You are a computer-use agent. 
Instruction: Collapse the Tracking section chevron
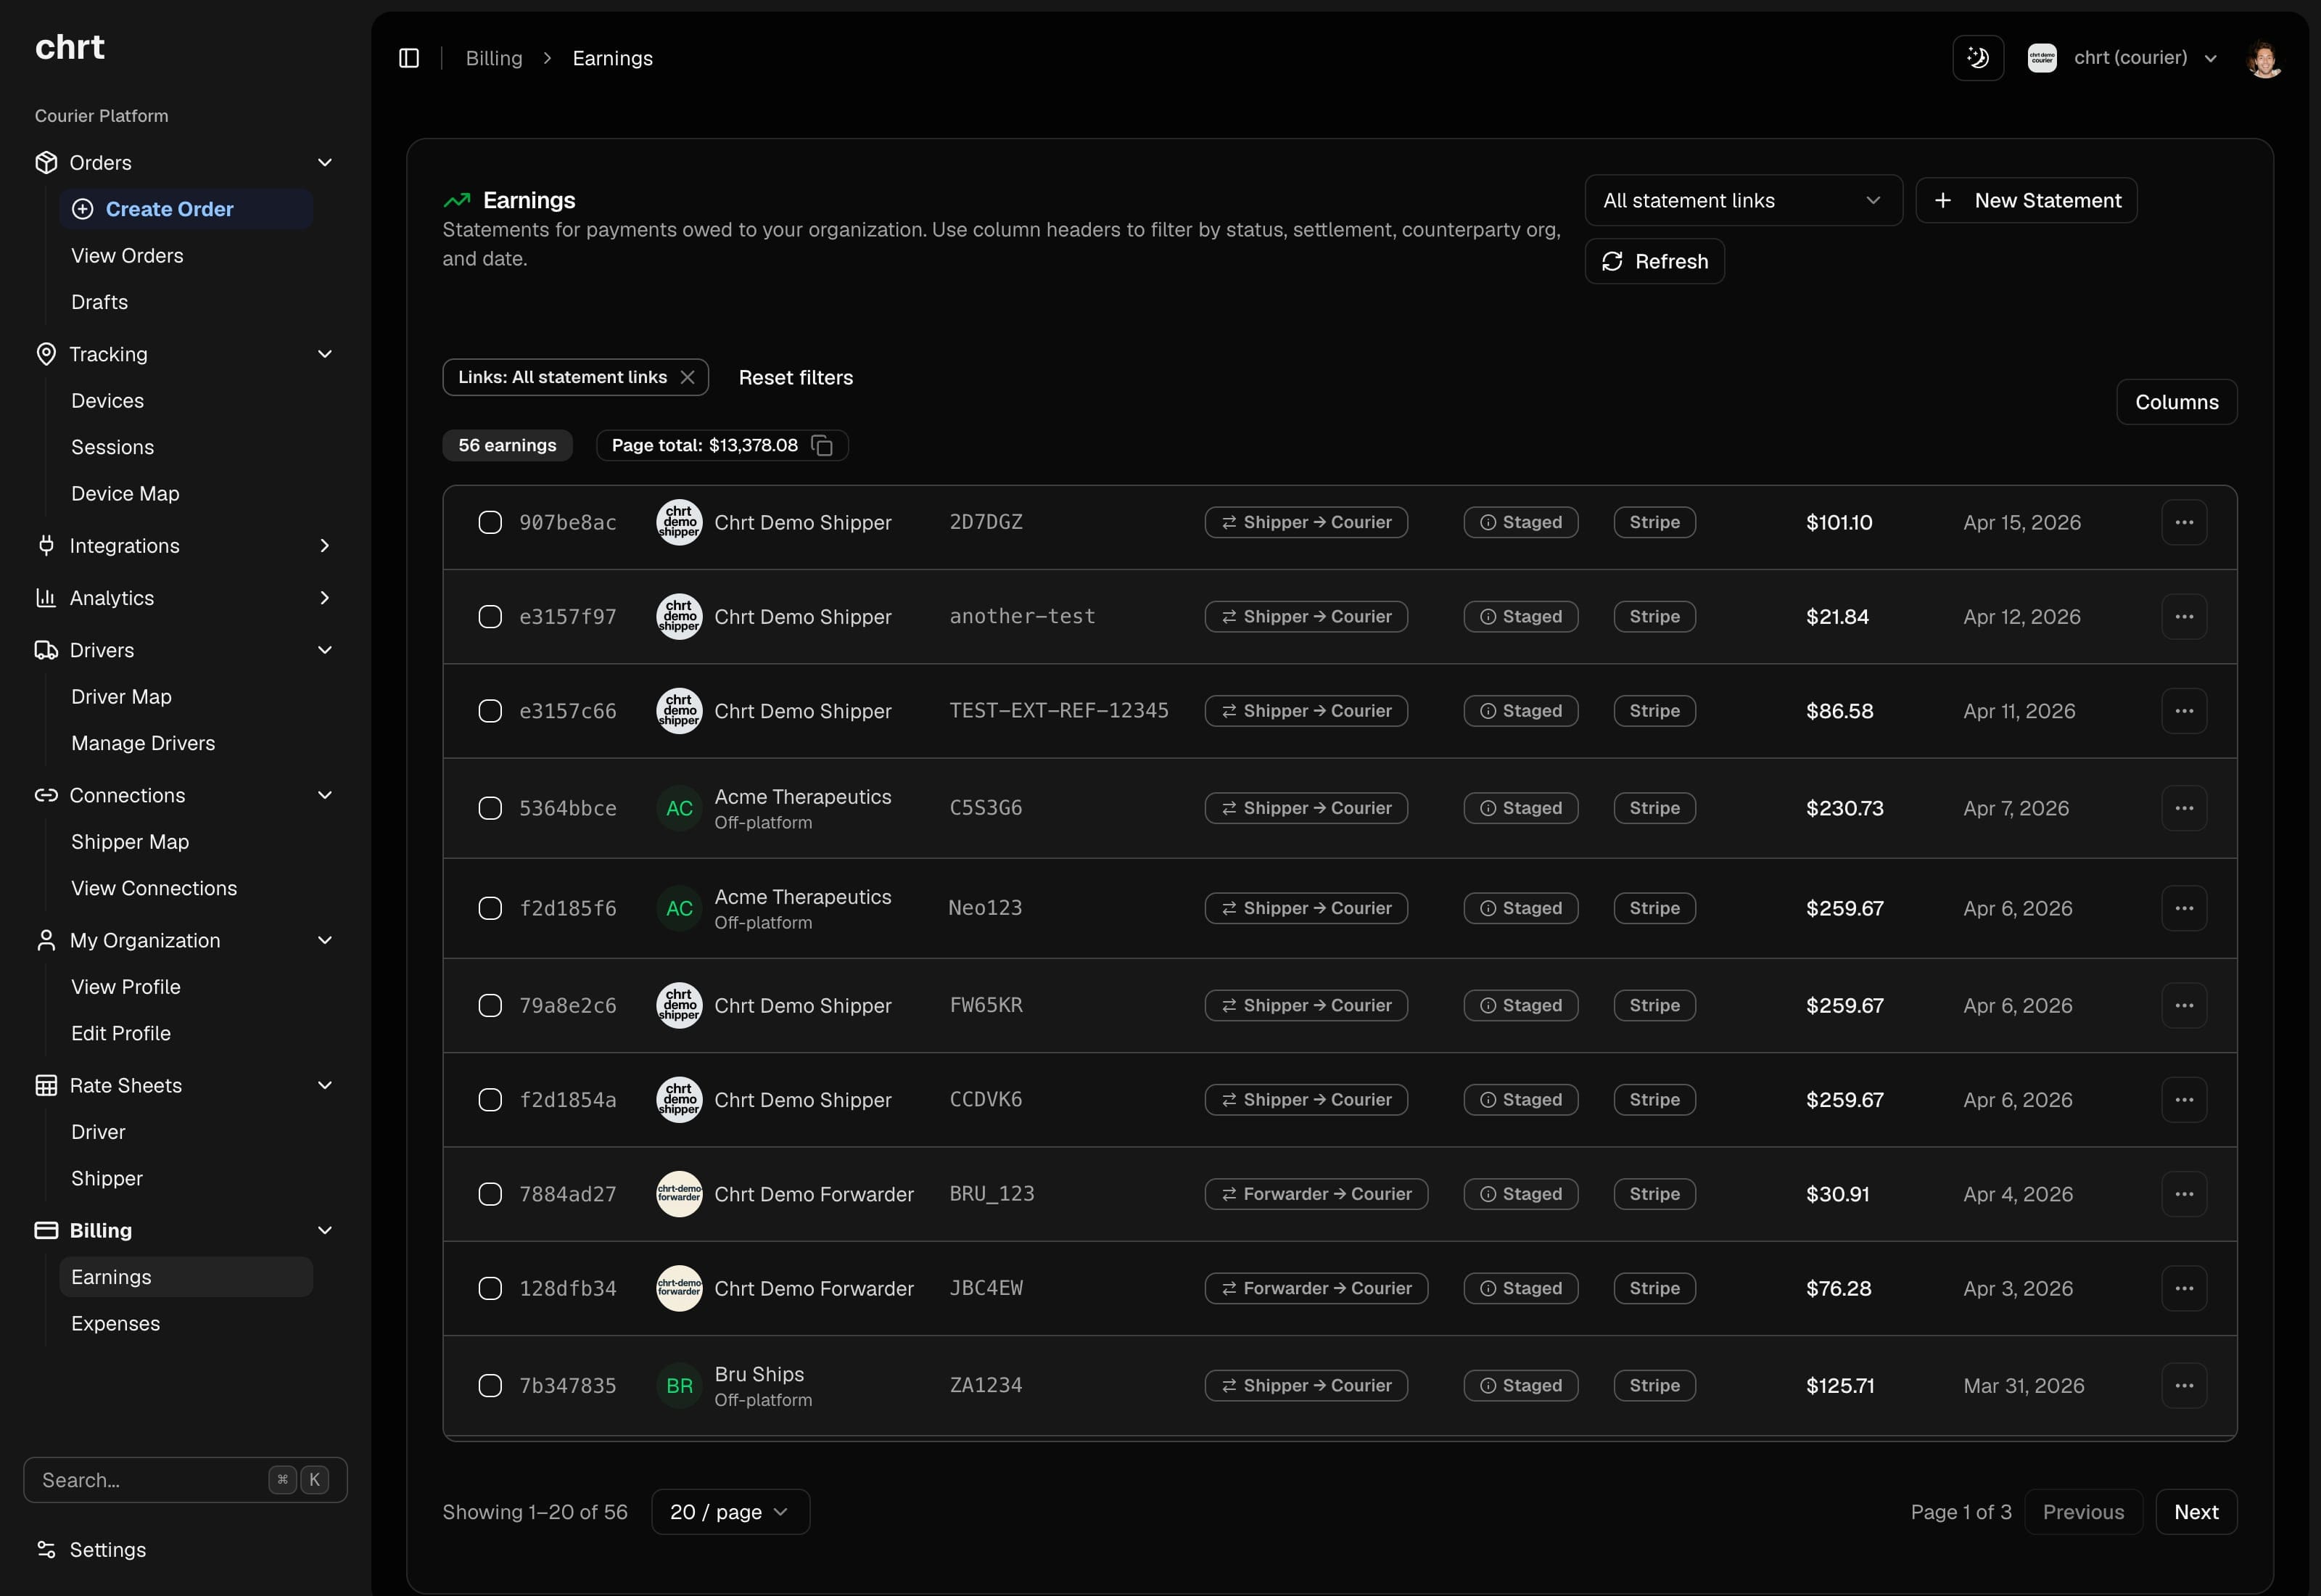pos(325,354)
